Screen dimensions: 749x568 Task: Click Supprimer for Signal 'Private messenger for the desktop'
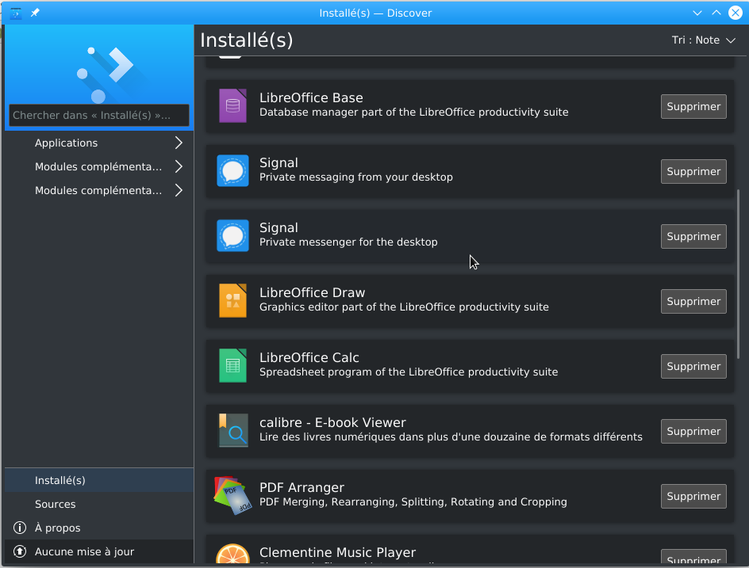[x=693, y=236]
